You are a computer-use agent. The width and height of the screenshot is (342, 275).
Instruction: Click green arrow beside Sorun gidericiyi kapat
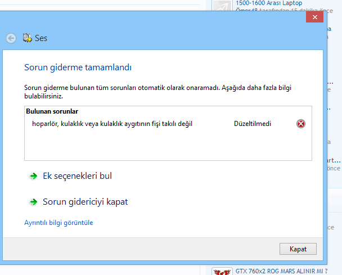(33, 202)
